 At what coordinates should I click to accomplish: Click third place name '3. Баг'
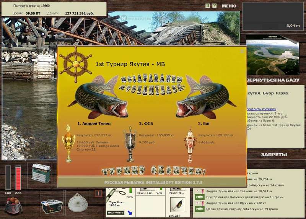[x=204, y=123]
